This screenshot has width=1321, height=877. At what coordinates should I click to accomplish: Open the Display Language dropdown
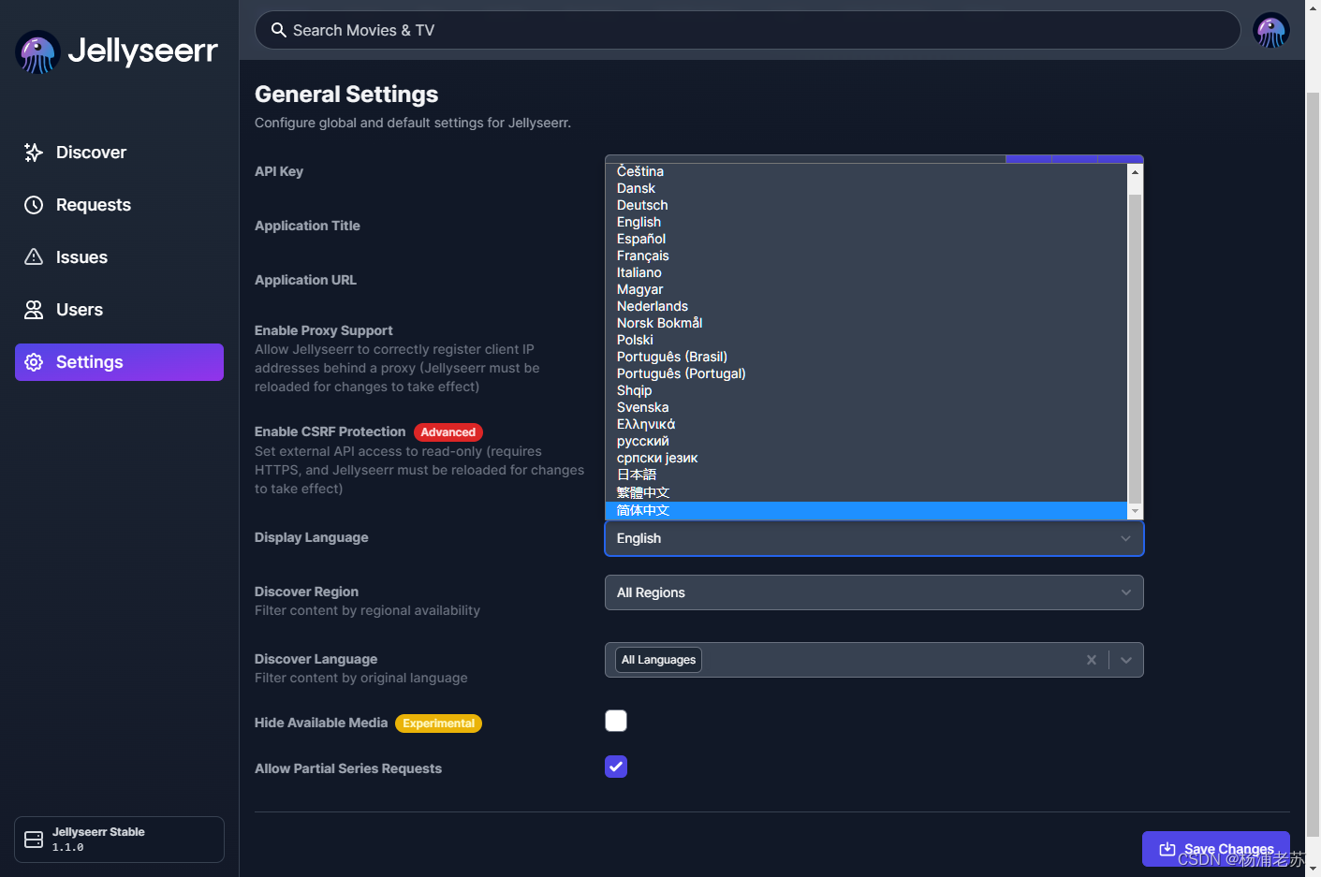coord(874,538)
